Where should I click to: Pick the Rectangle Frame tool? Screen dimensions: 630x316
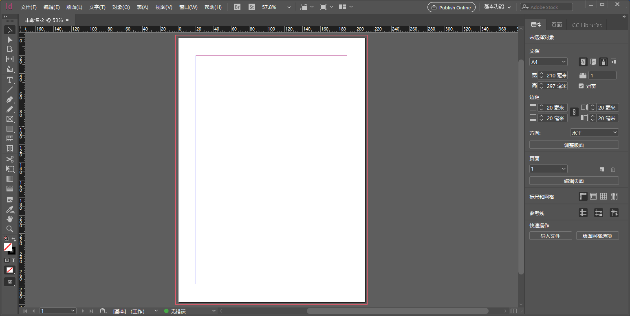pyautogui.click(x=10, y=119)
